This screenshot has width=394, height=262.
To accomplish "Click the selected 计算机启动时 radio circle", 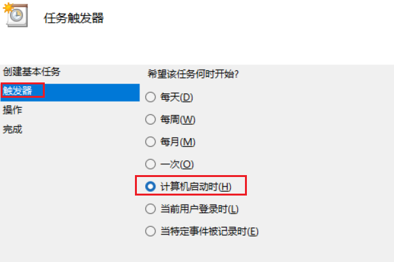I will point(150,187).
